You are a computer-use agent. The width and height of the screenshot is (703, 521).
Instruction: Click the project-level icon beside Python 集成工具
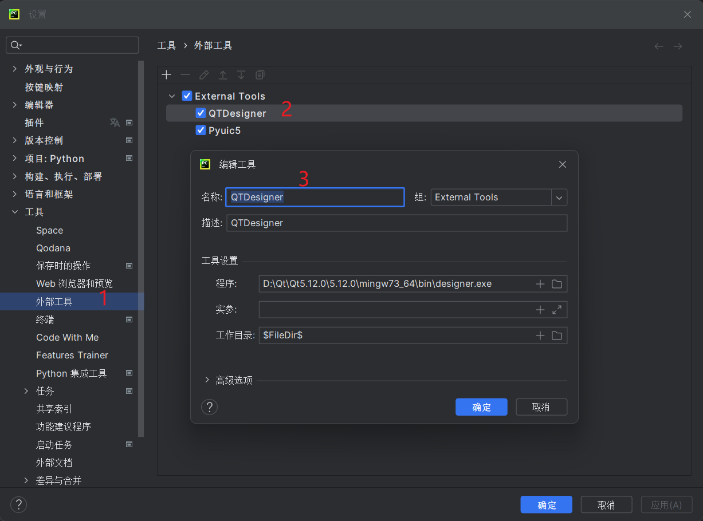tap(129, 373)
